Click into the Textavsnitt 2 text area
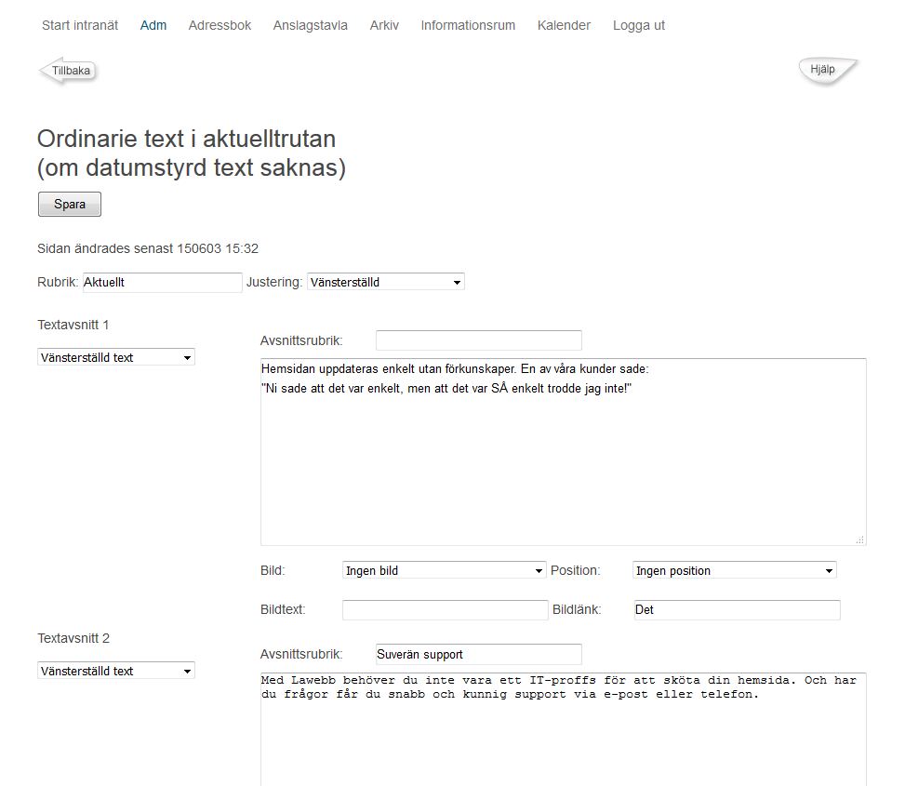The image size is (905, 786). [564, 729]
